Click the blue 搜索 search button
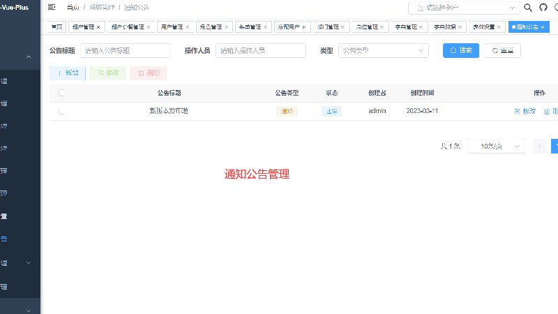 click(x=461, y=50)
